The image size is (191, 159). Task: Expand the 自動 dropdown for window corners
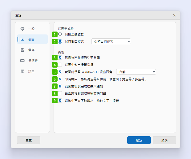coord(136,72)
